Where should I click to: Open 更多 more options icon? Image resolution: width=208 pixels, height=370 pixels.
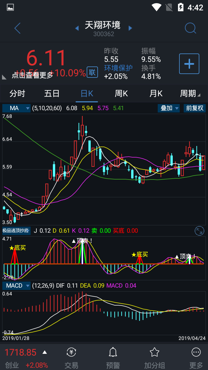click(x=196, y=352)
